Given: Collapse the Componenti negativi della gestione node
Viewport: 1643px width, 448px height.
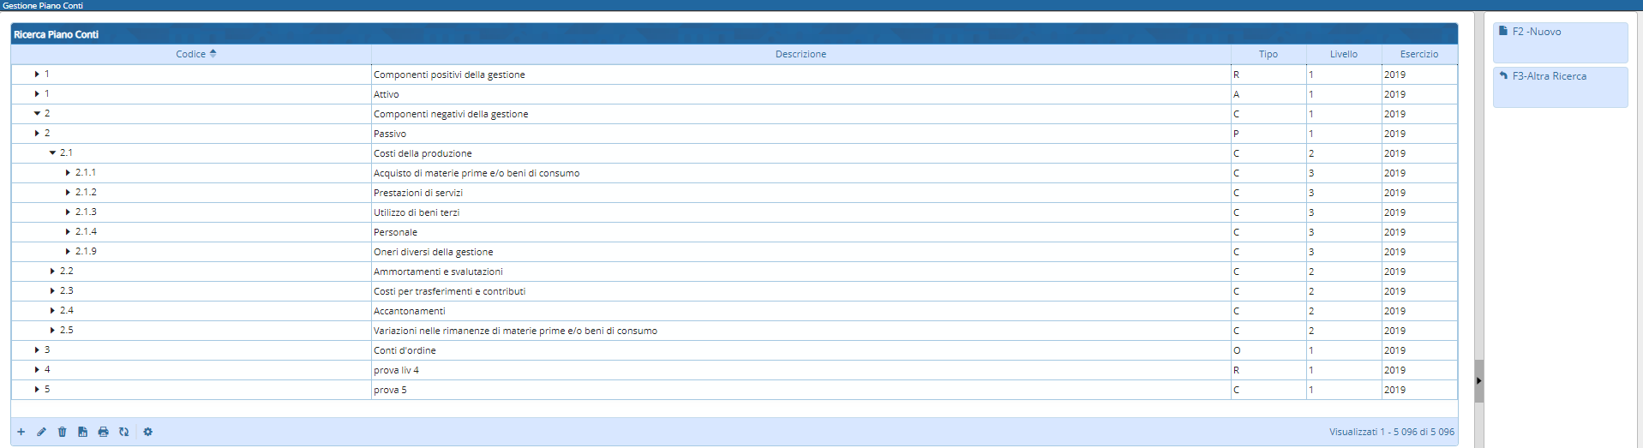Looking at the screenshot, I should tap(37, 114).
